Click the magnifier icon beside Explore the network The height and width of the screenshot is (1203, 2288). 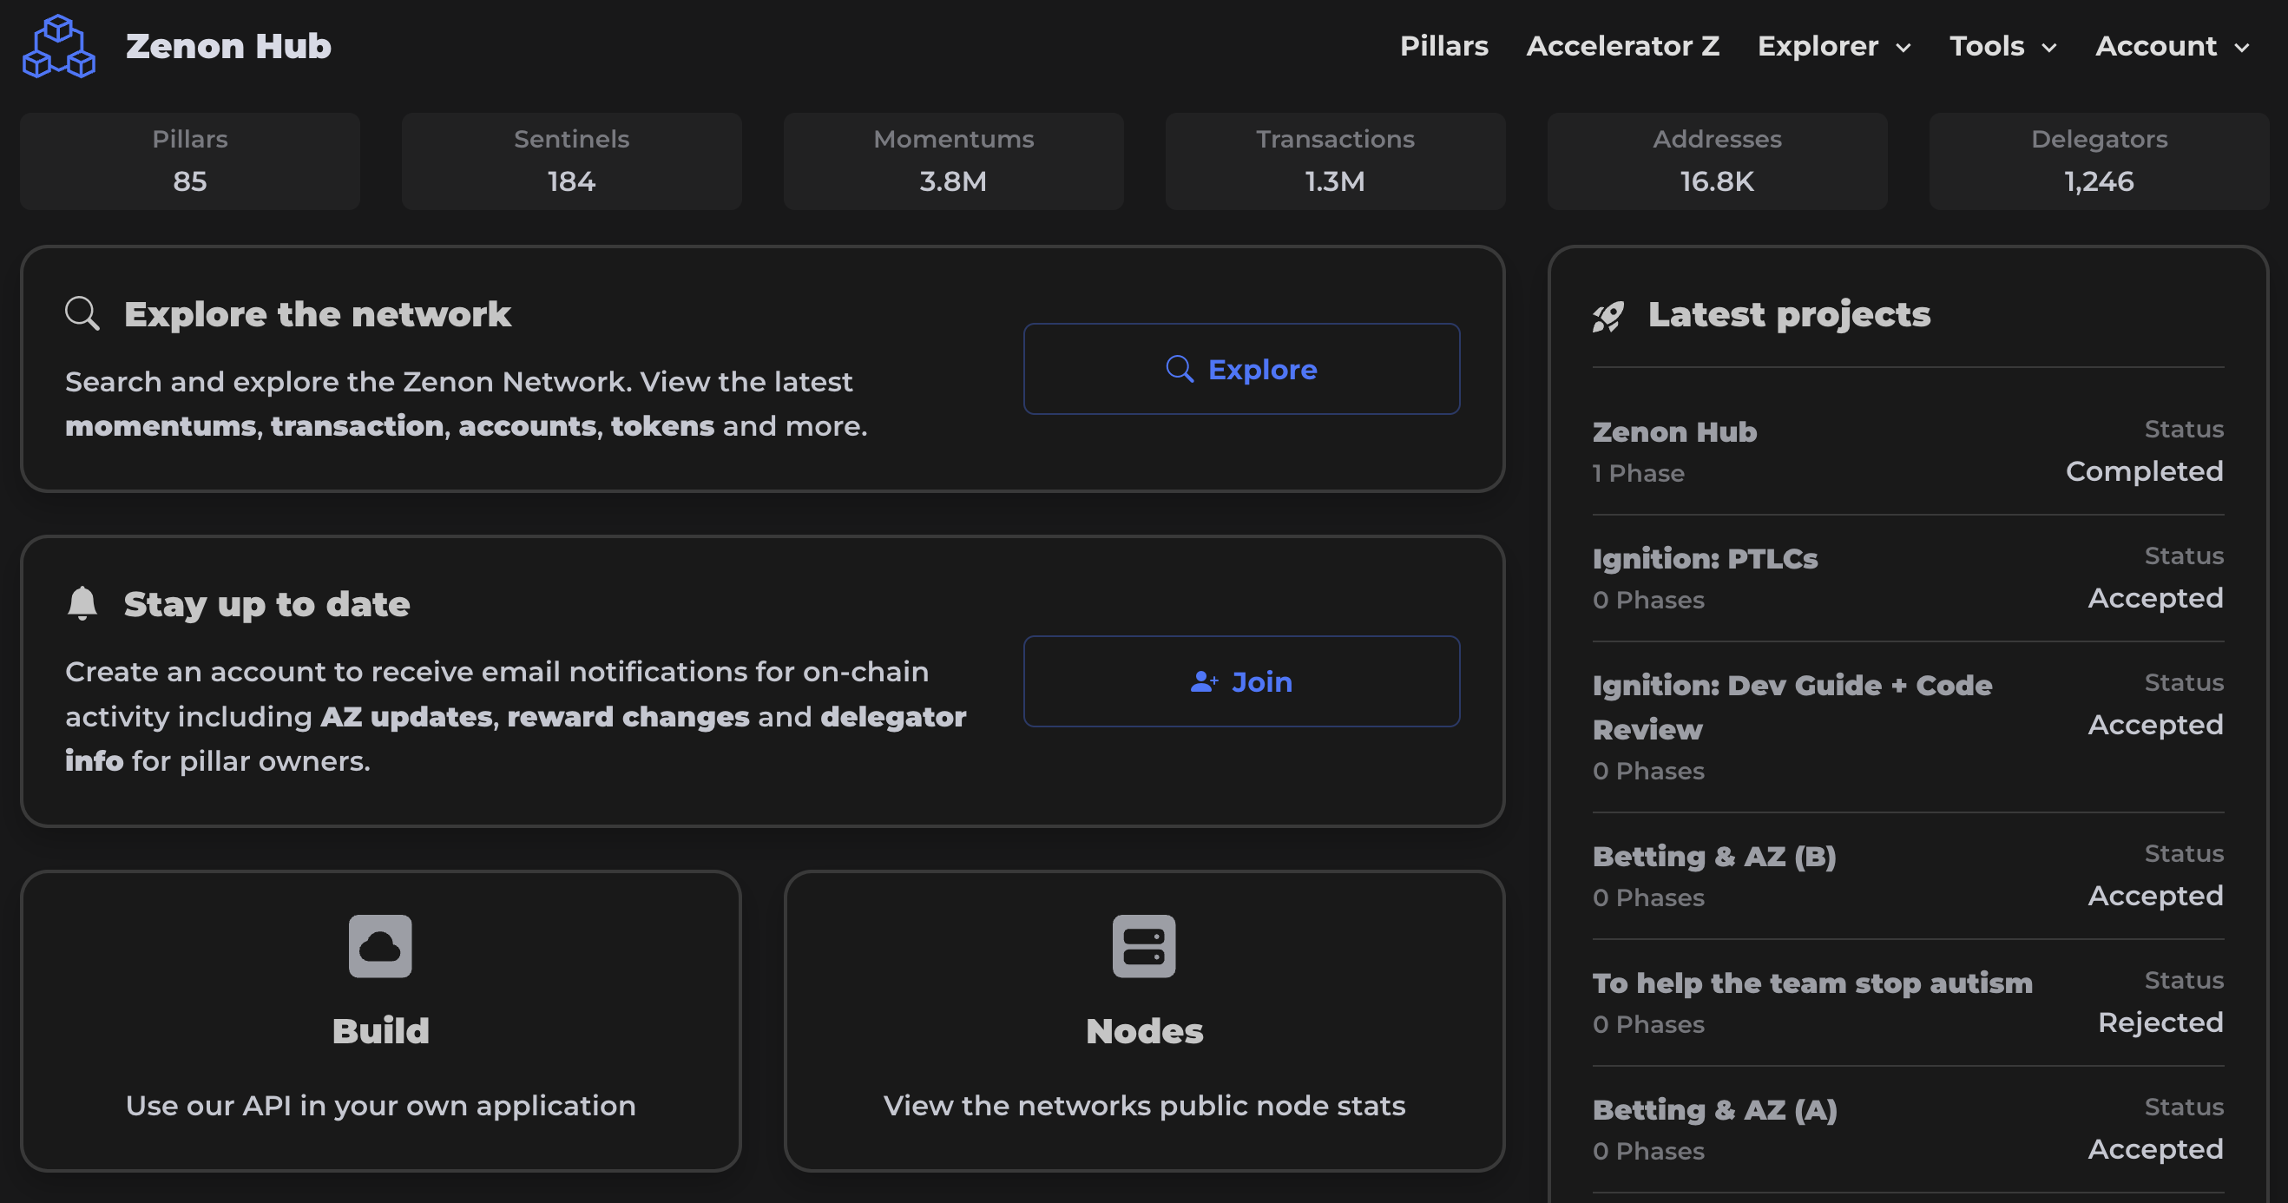point(82,314)
